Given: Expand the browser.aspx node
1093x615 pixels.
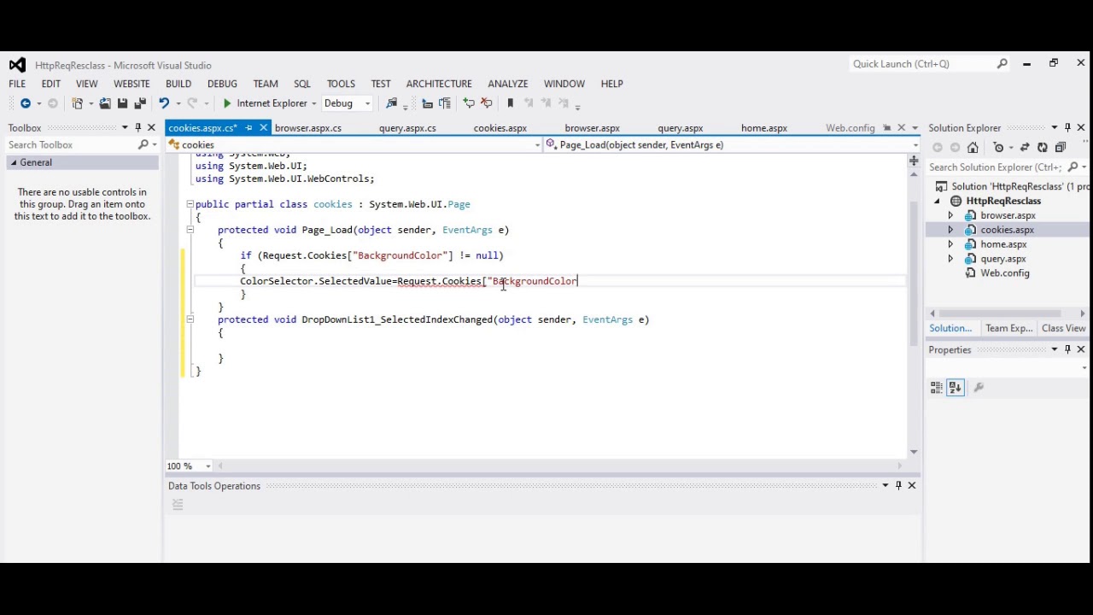Looking at the screenshot, I should [x=950, y=216].
